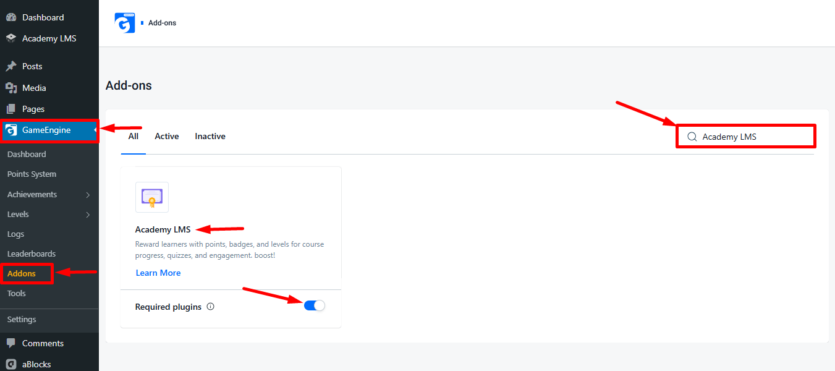This screenshot has width=835, height=371.
Task: Switch to the Active tab
Action: tap(167, 136)
